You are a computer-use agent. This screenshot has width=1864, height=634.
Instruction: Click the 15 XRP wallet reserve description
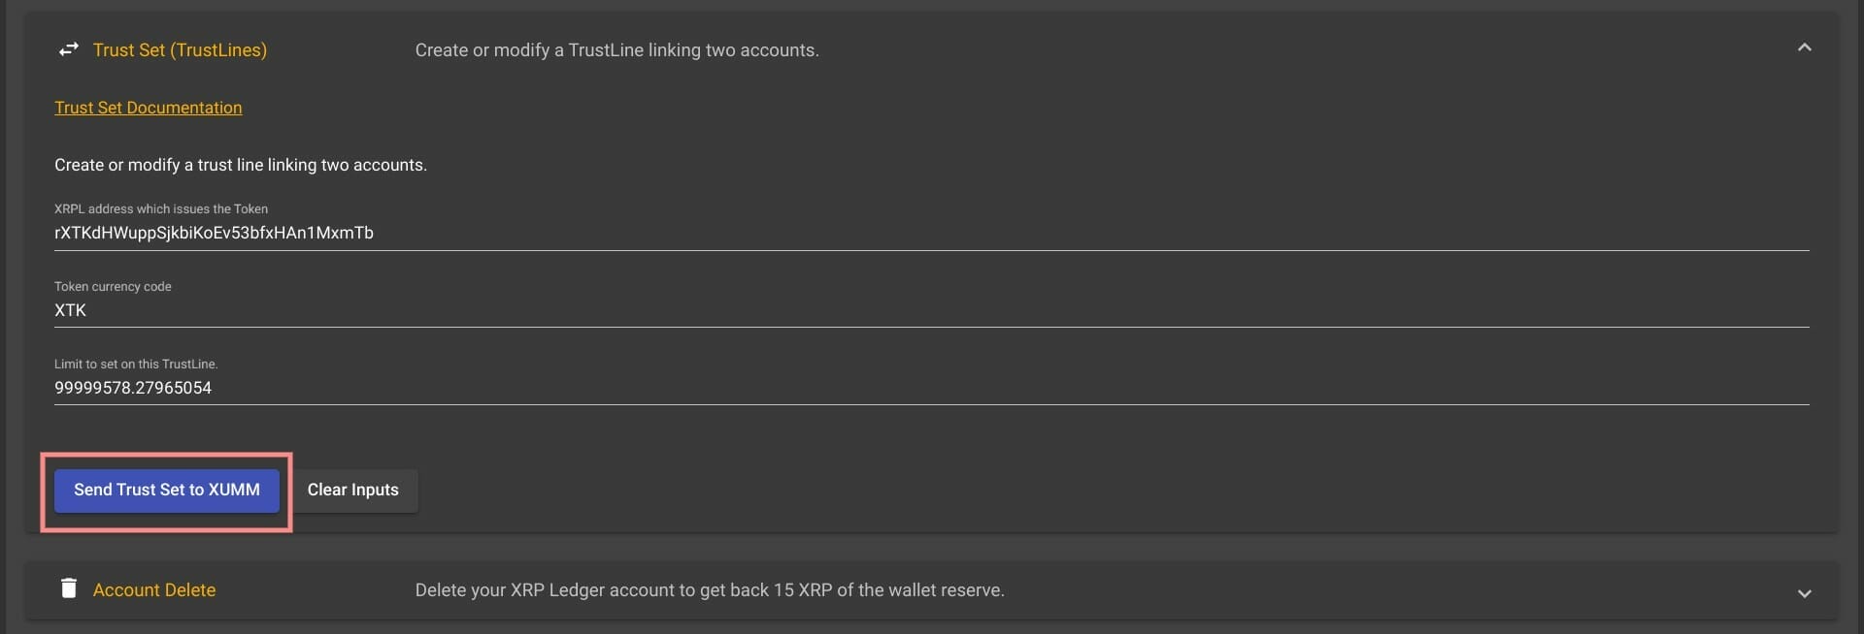(710, 590)
